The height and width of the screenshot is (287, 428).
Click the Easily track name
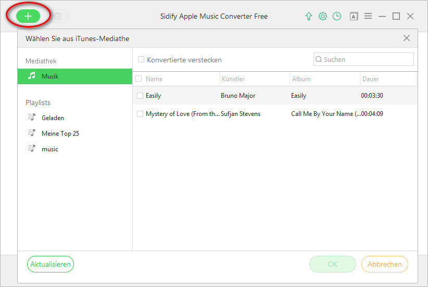(x=154, y=96)
